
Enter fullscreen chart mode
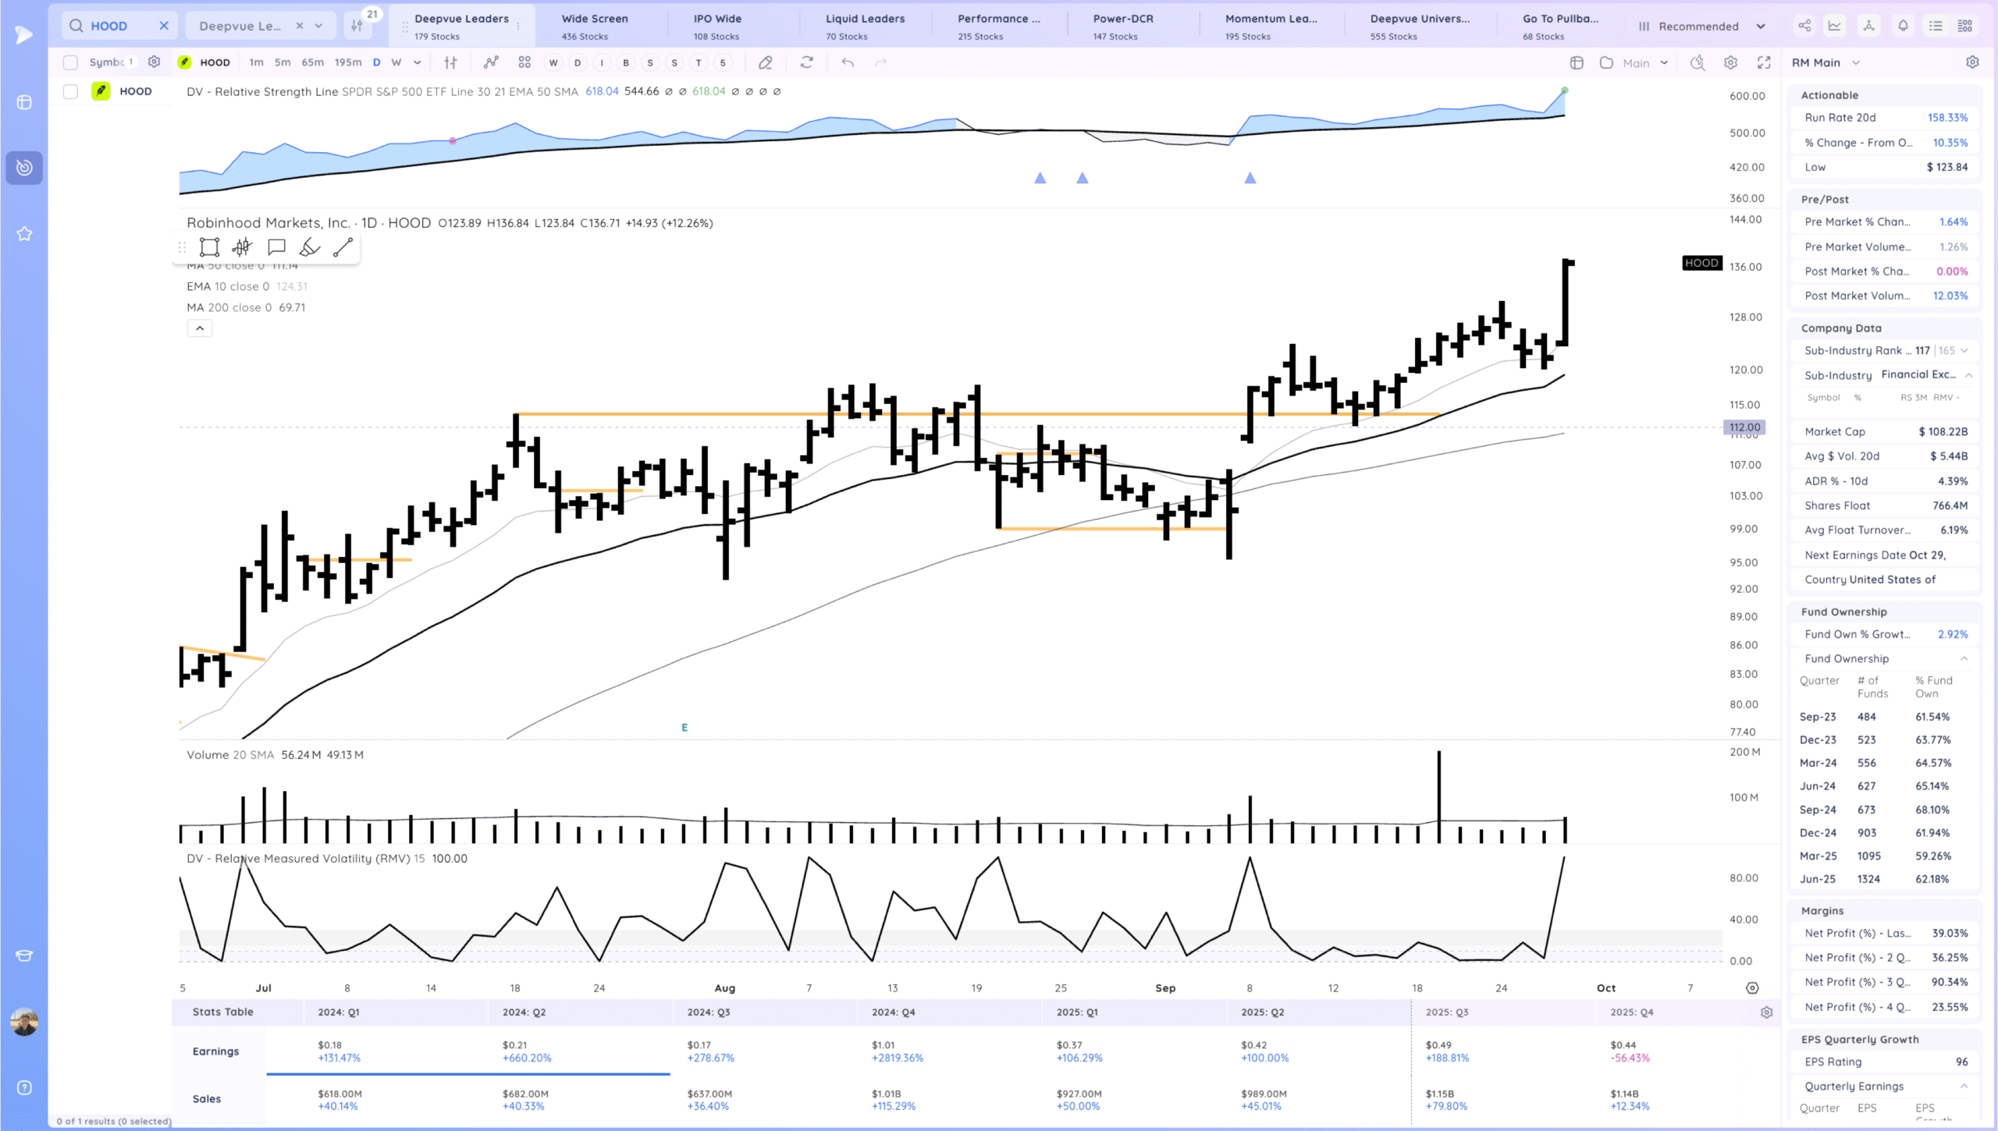coord(1764,62)
